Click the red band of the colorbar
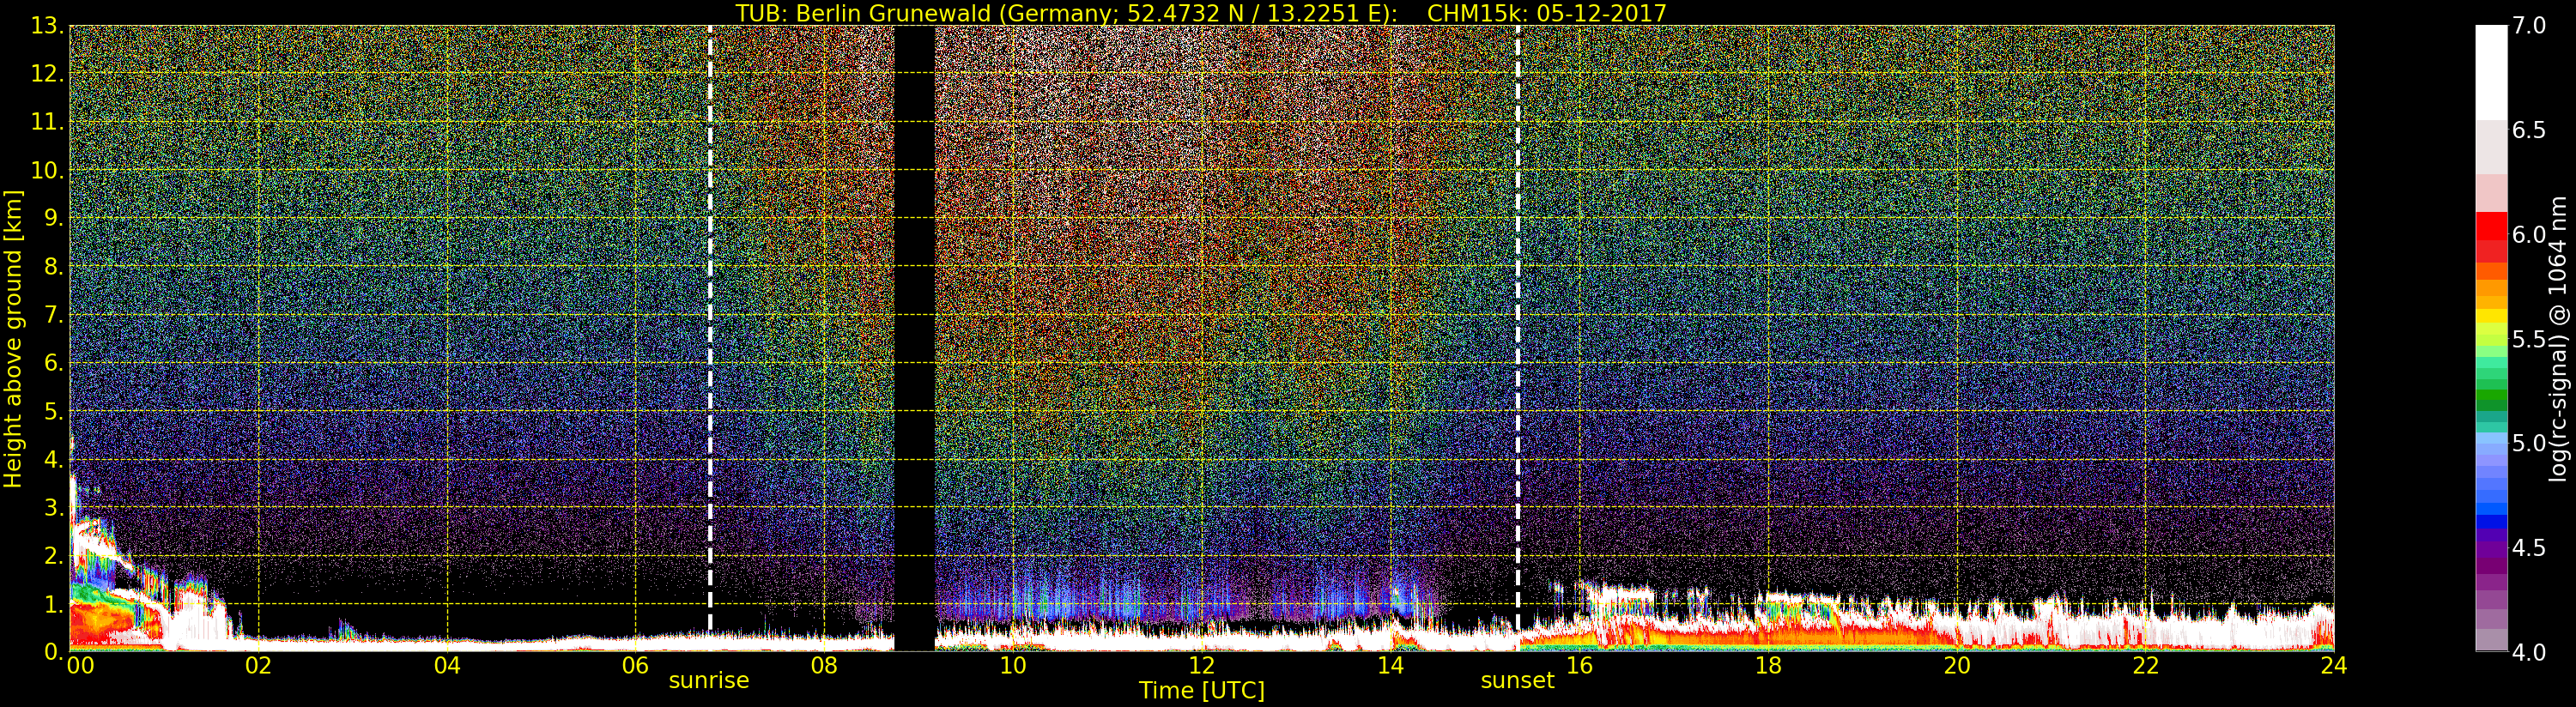2576x707 pixels. point(2491,236)
